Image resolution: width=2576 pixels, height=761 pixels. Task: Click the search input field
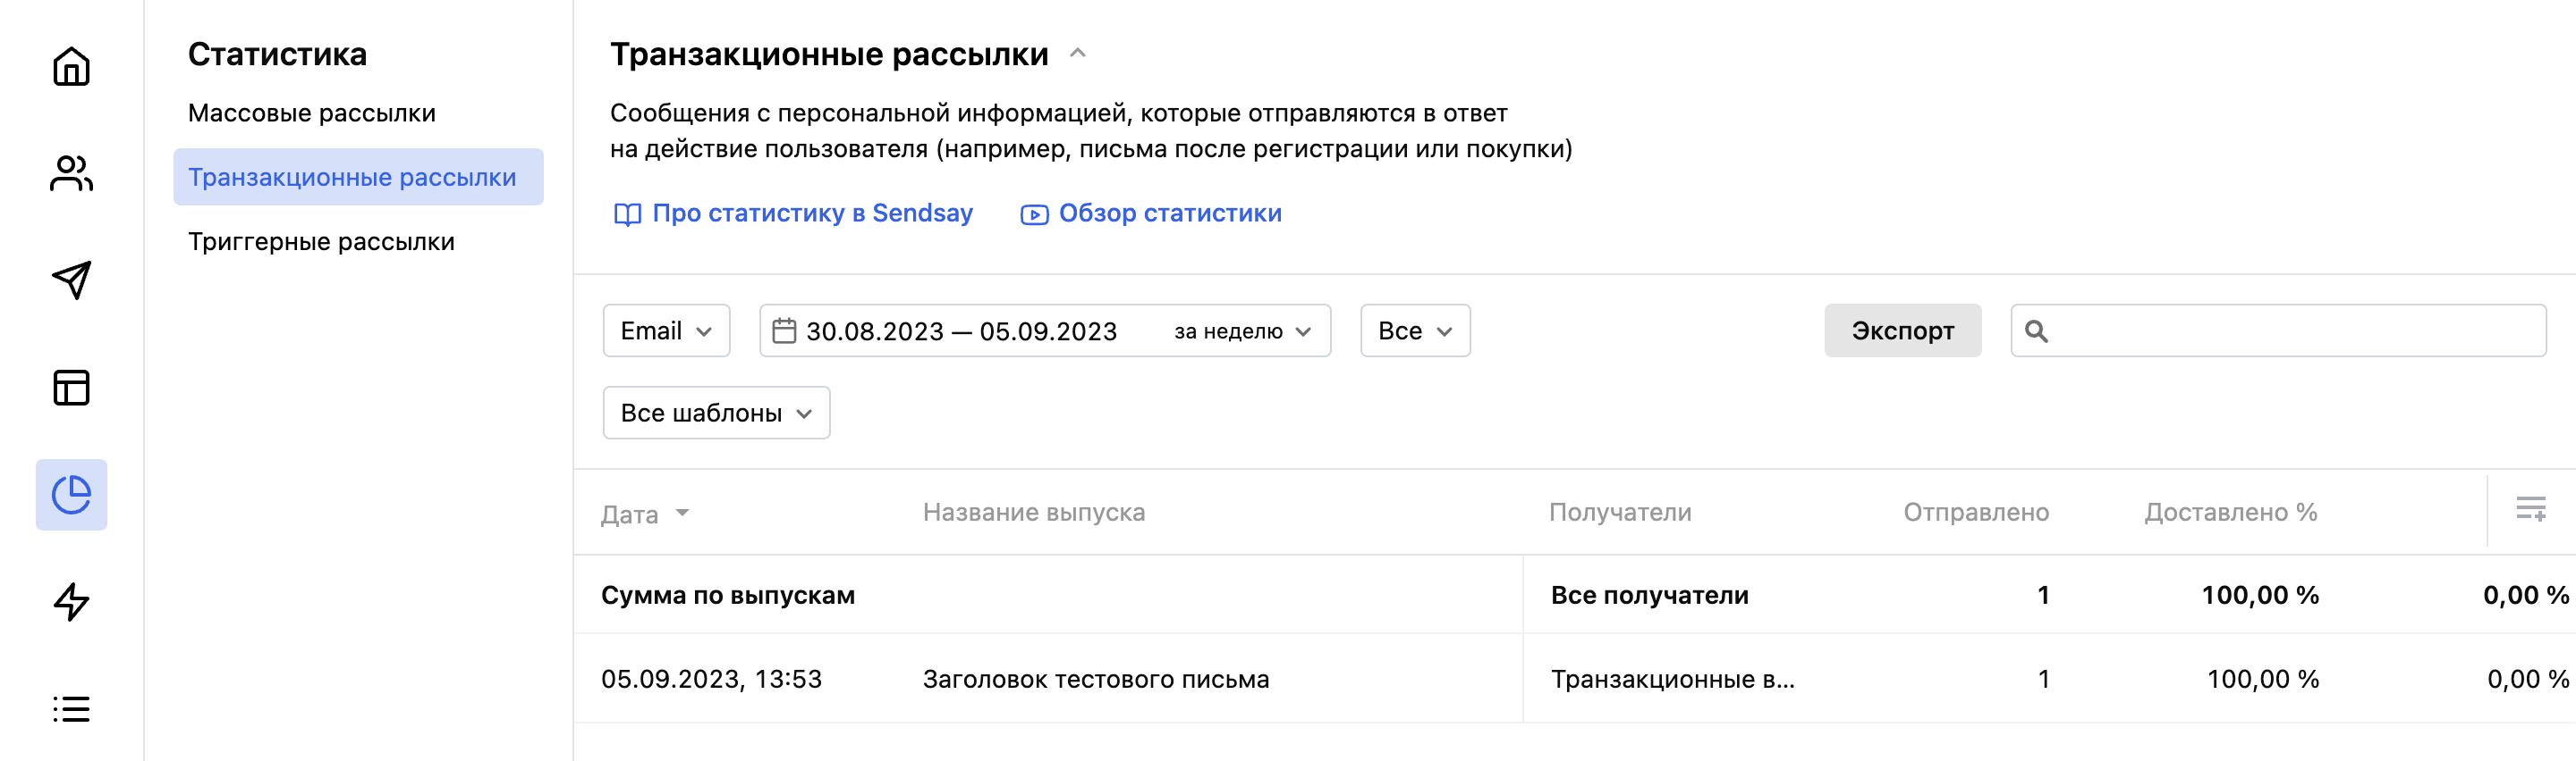click(x=2290, y=330)
